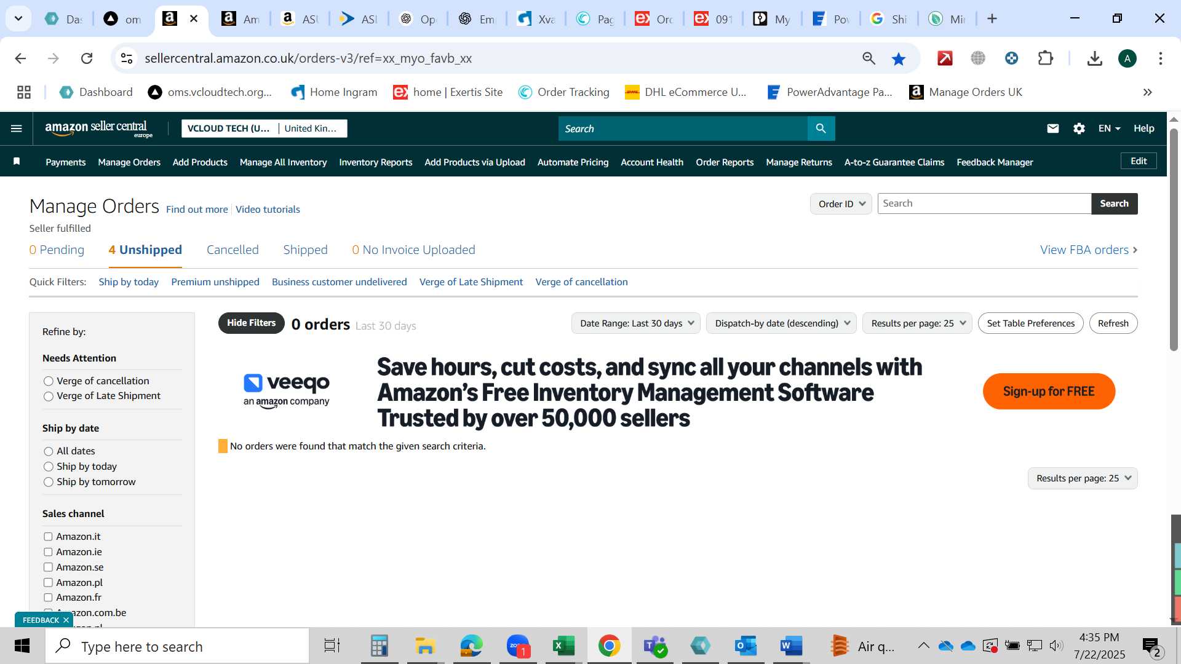Reload the page with refresh icon
Image resolution: width=1181 pixels, height=664 pixels.
(x=87, y=58)
